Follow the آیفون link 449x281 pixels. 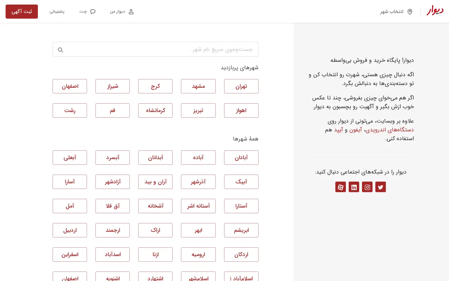tap(355, 130)
